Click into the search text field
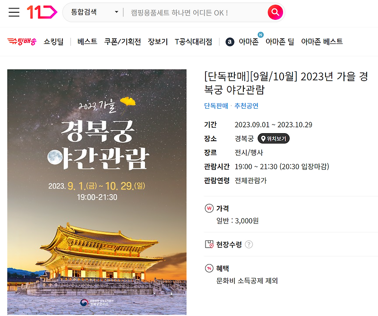Viewport: 378px width, 316px height. coord(195,13)
